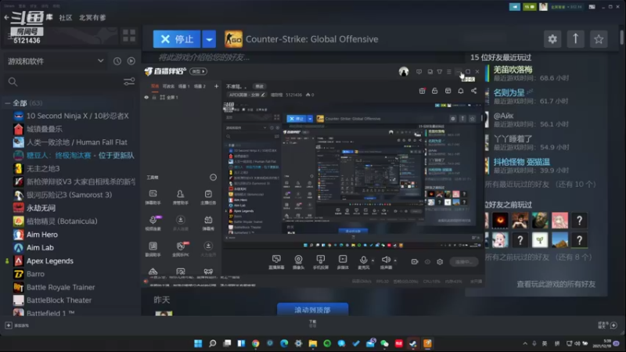This screenshot has height=352, width=626.
Task: Click 修改 button beside stream title
Action: [260, 87]
